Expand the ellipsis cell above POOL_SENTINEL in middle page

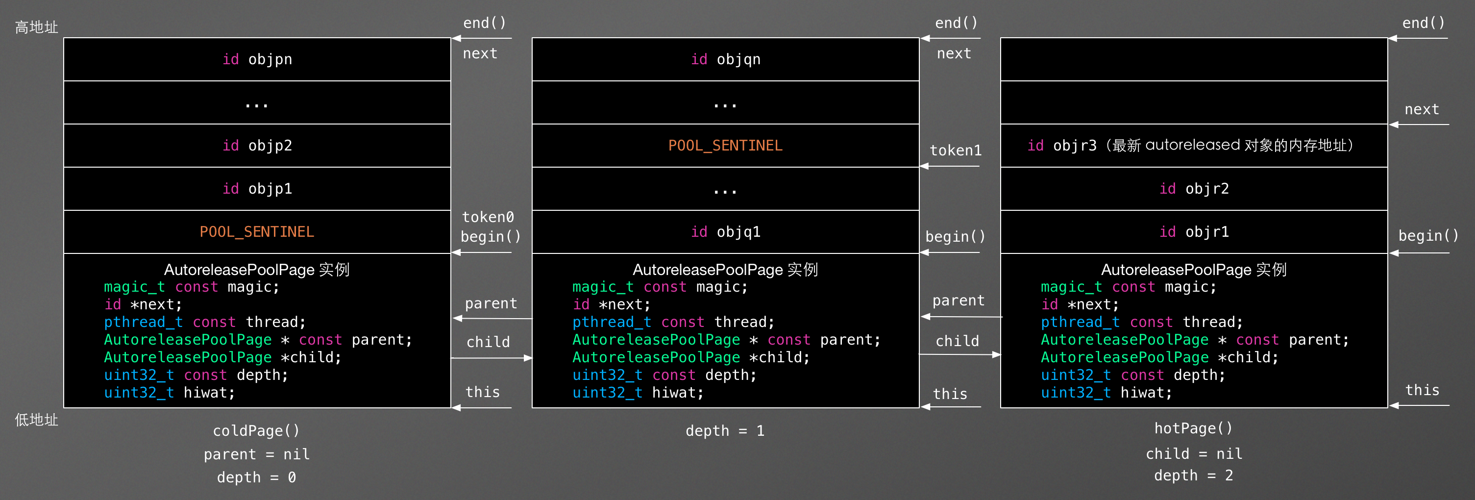tap(725, 102)
